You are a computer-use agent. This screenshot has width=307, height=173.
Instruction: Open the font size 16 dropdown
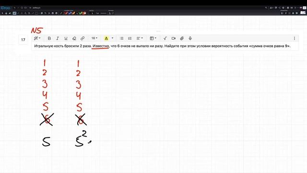[x=94, y=38]
